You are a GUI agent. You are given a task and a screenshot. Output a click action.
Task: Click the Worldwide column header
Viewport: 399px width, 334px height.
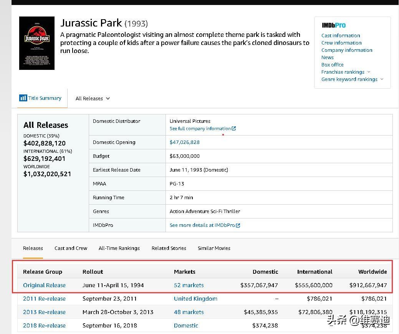(373, 272)
